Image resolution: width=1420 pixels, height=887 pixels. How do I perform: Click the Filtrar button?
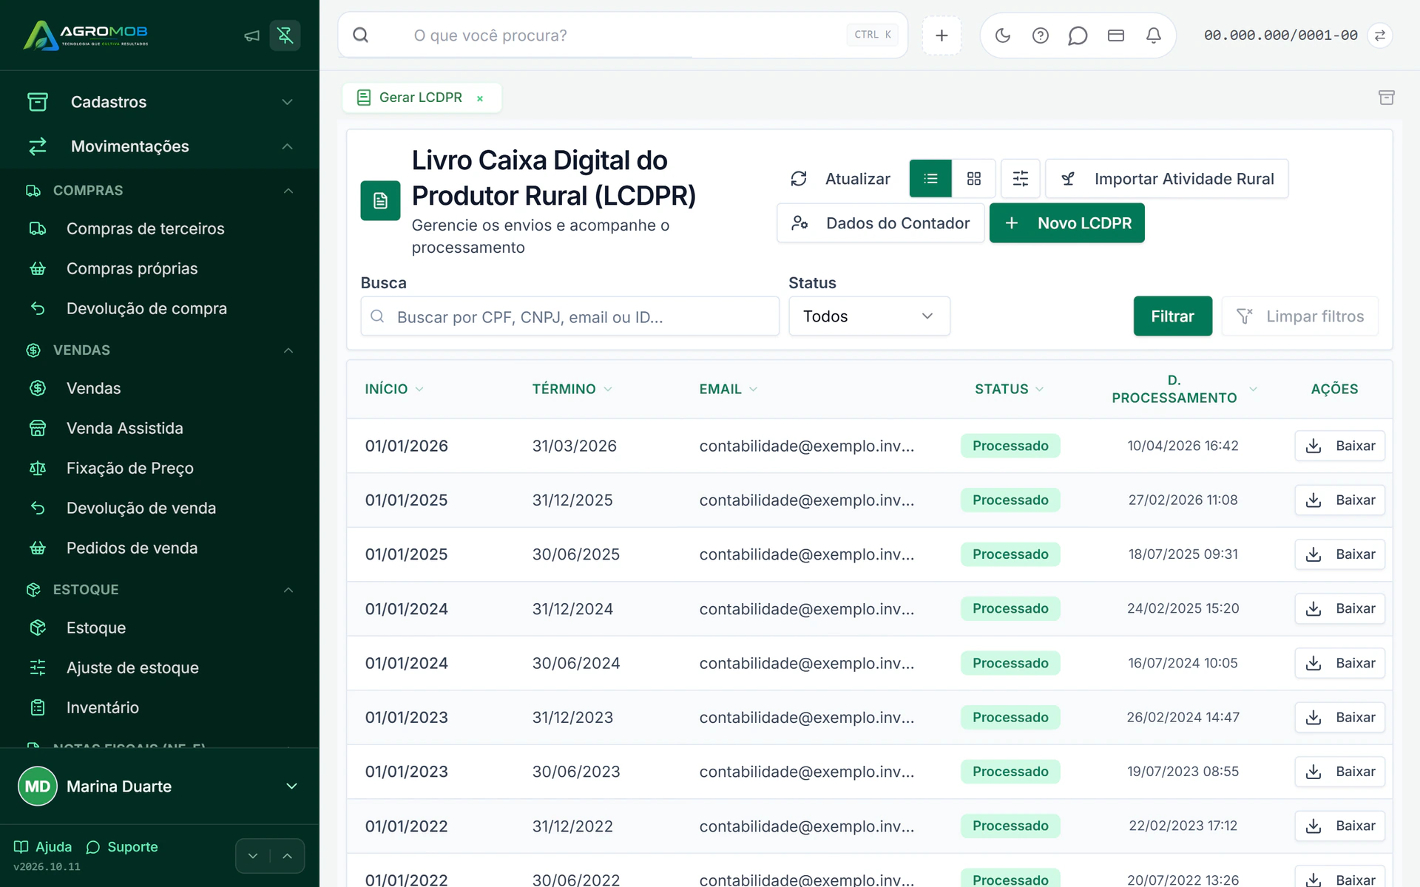tap(1172, 316)
